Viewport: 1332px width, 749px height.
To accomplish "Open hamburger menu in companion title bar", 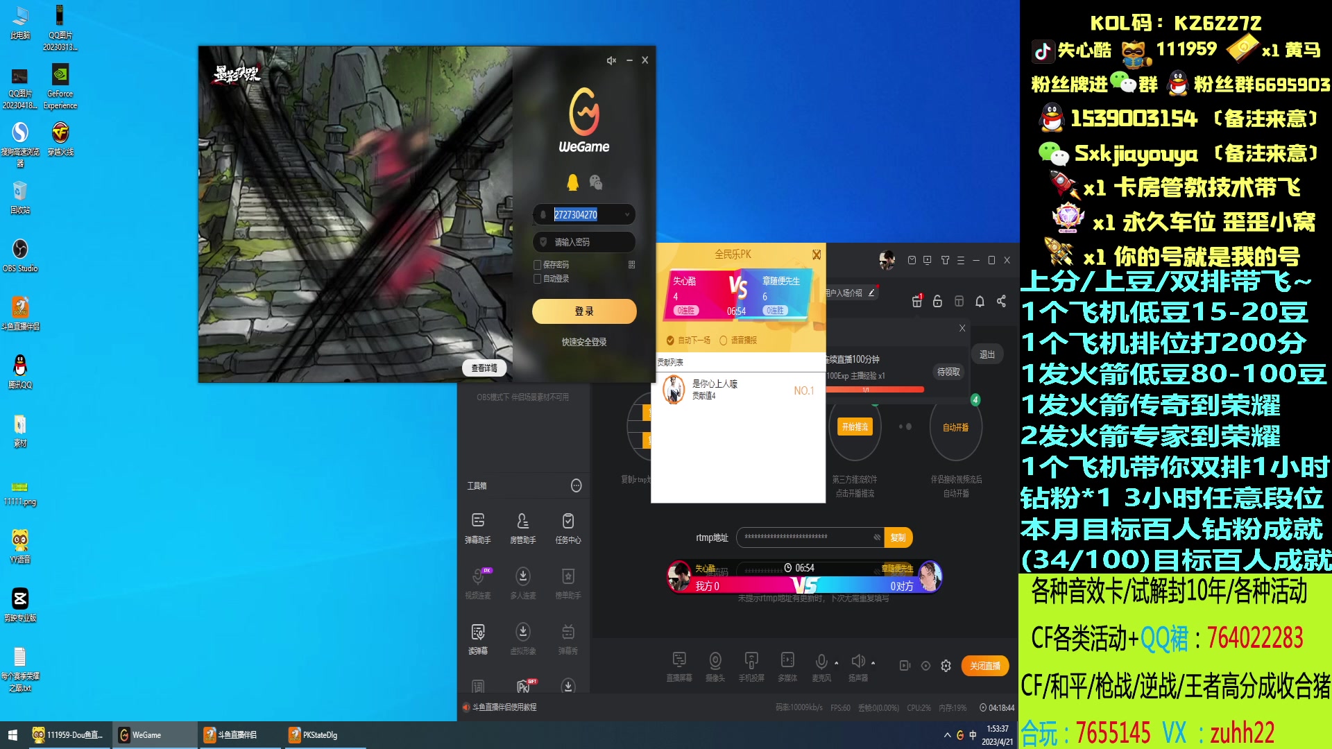I will tap(961, 260).
